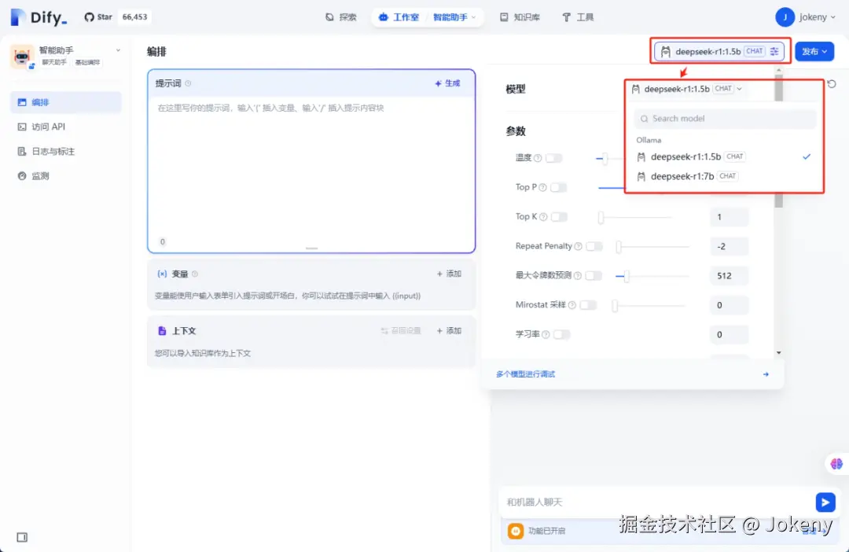Toggle the Mirostat 采样 switch

coord(588,305)
